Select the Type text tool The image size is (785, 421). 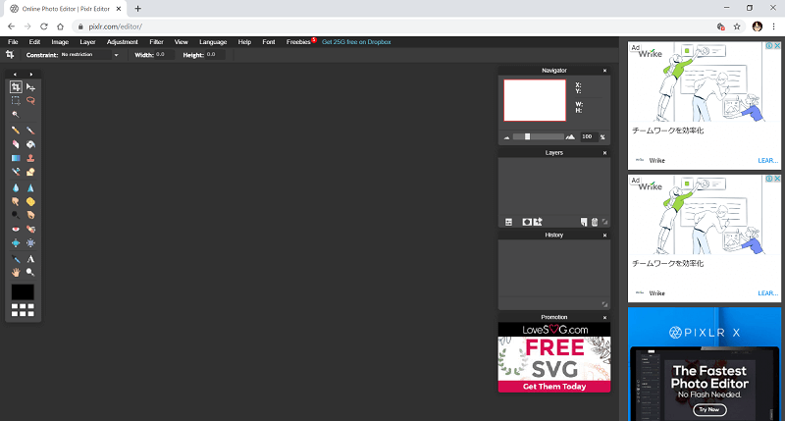(x=30, y=259)
